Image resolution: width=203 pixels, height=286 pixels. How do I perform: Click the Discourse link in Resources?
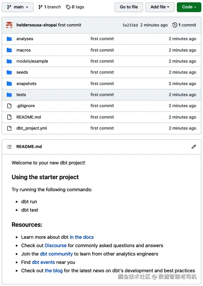(56, 245)
